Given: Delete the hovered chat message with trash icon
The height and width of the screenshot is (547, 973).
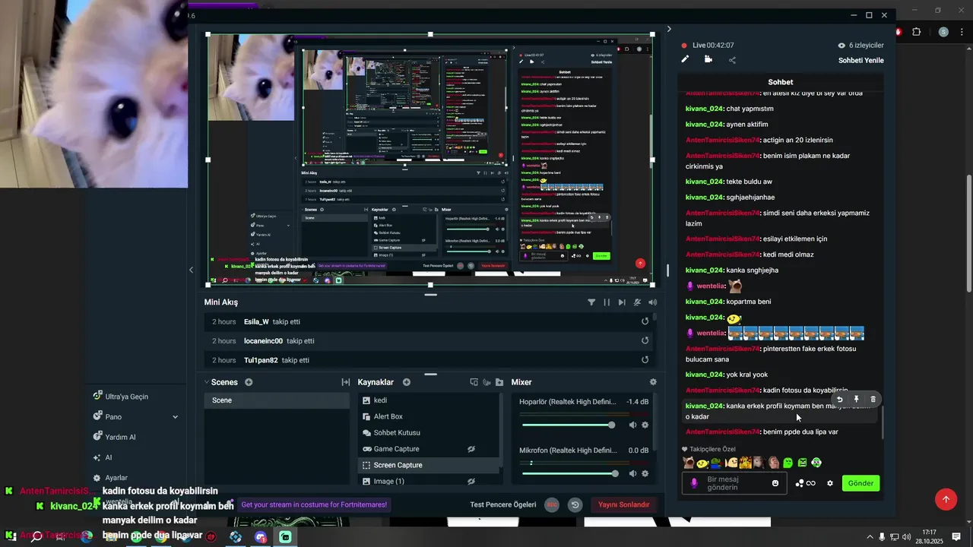Looking at the screenshot, I should click(873, 399).
